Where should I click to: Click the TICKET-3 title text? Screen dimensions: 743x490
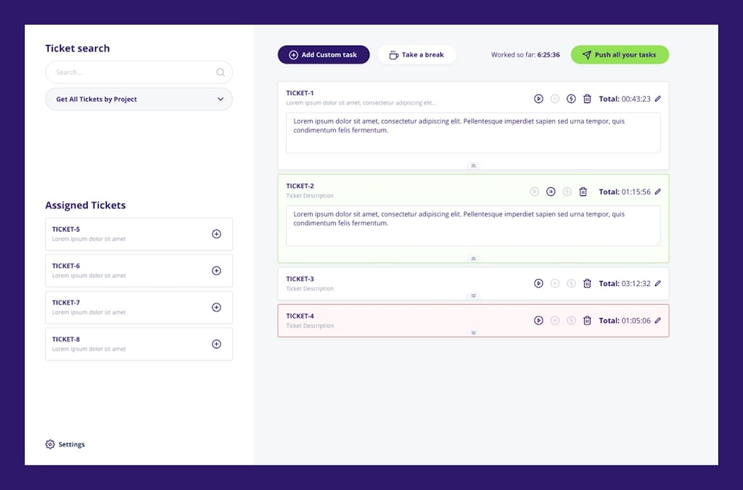300,279
